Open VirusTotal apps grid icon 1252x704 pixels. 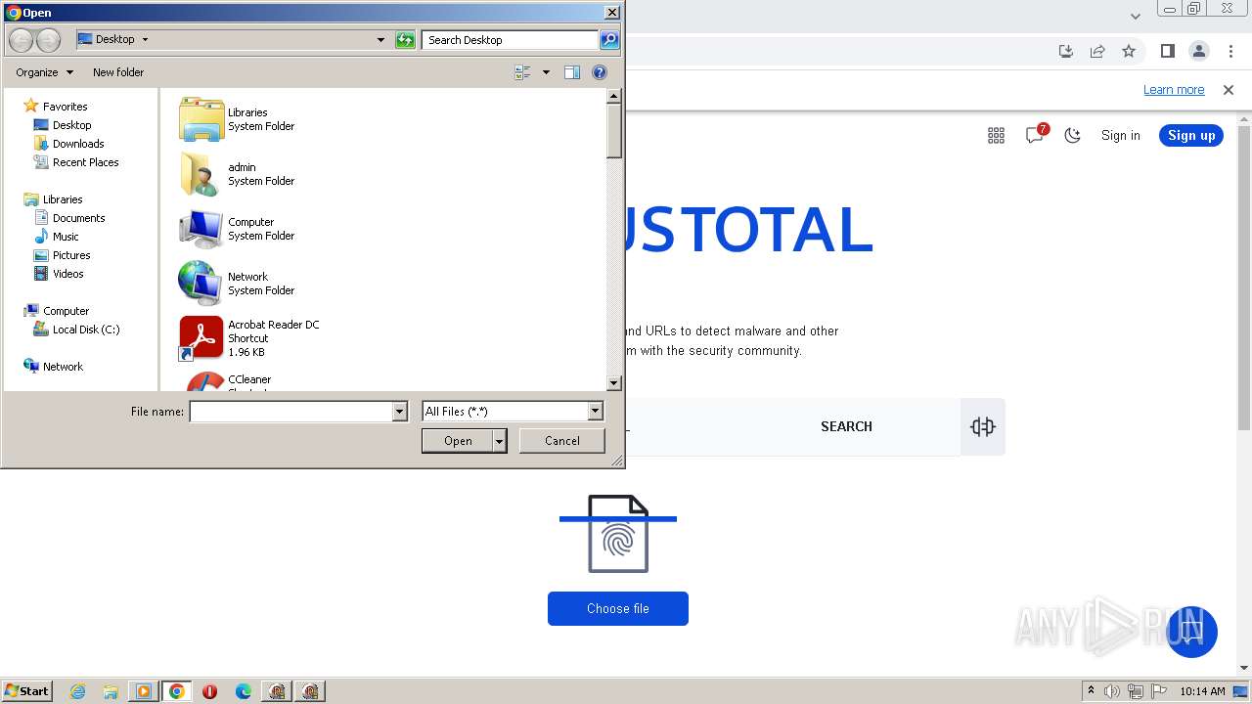point(996,136)
